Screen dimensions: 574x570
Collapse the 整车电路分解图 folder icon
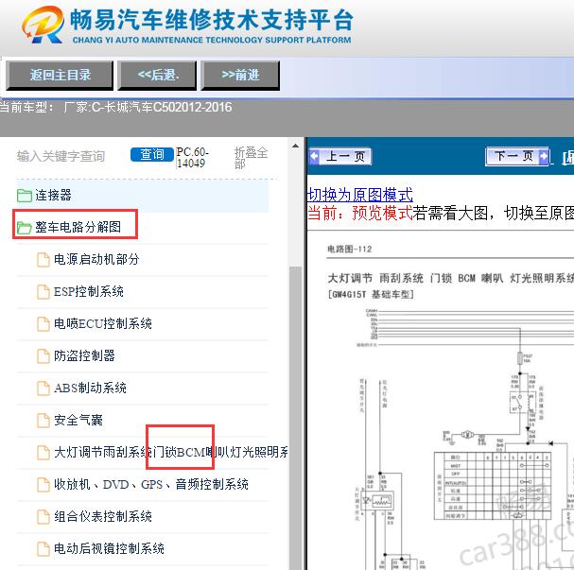[x=25, y=228]
